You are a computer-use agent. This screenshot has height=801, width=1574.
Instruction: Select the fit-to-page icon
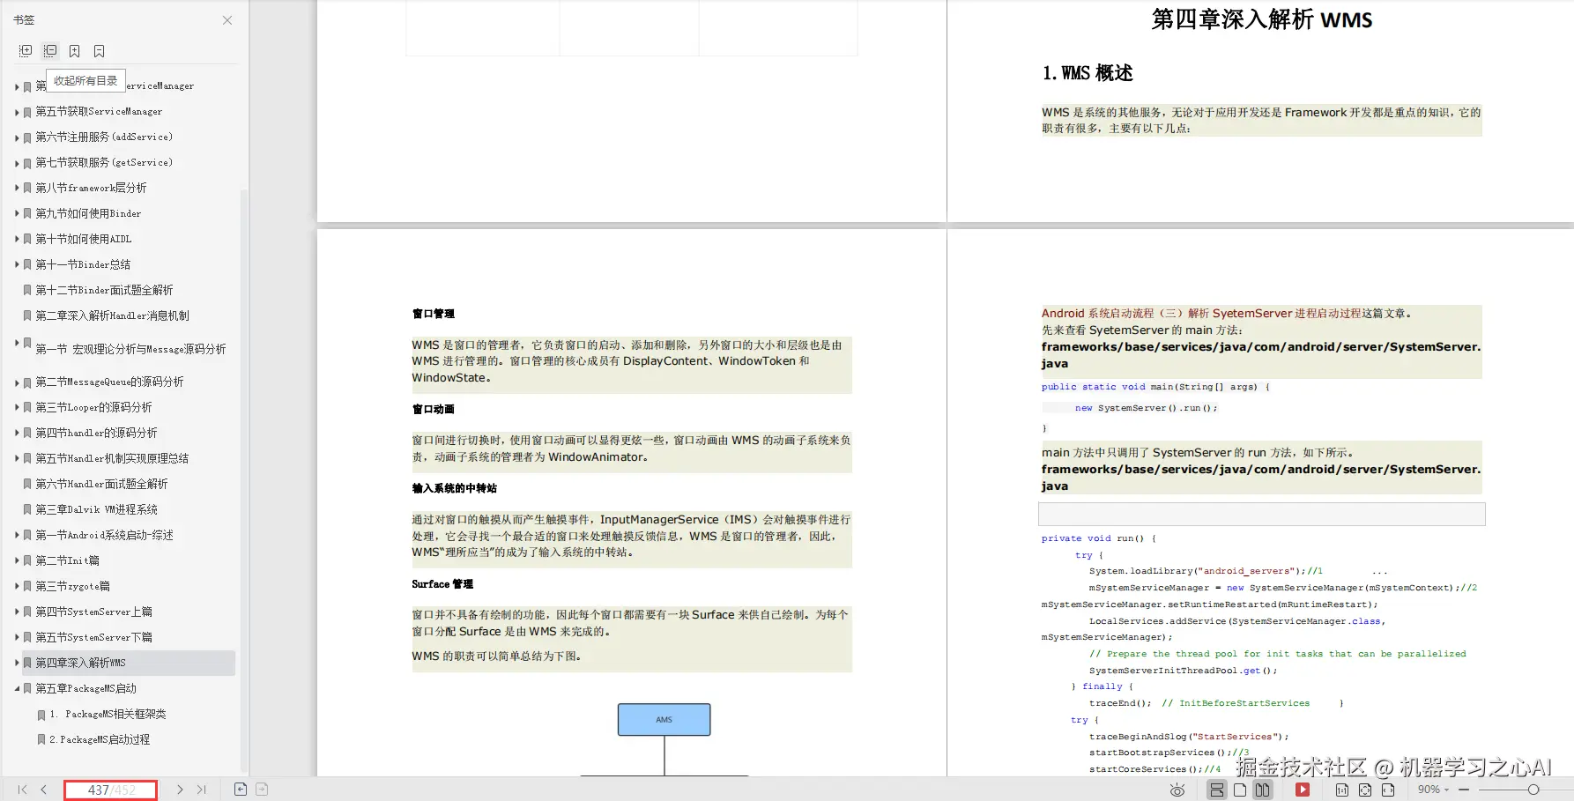(x=1364, y=790)
